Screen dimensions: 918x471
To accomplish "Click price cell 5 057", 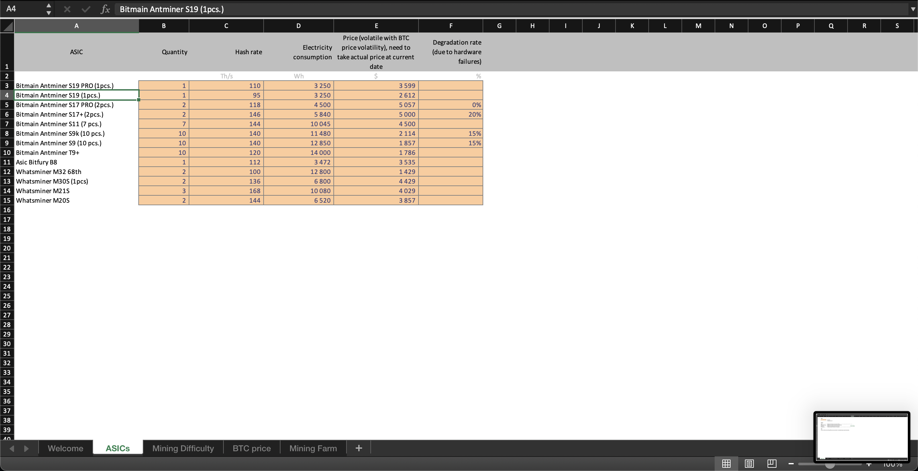I will click(376, 105).
